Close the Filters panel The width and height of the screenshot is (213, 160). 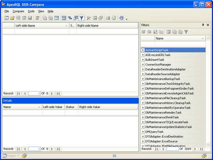(x=208, y=25)
